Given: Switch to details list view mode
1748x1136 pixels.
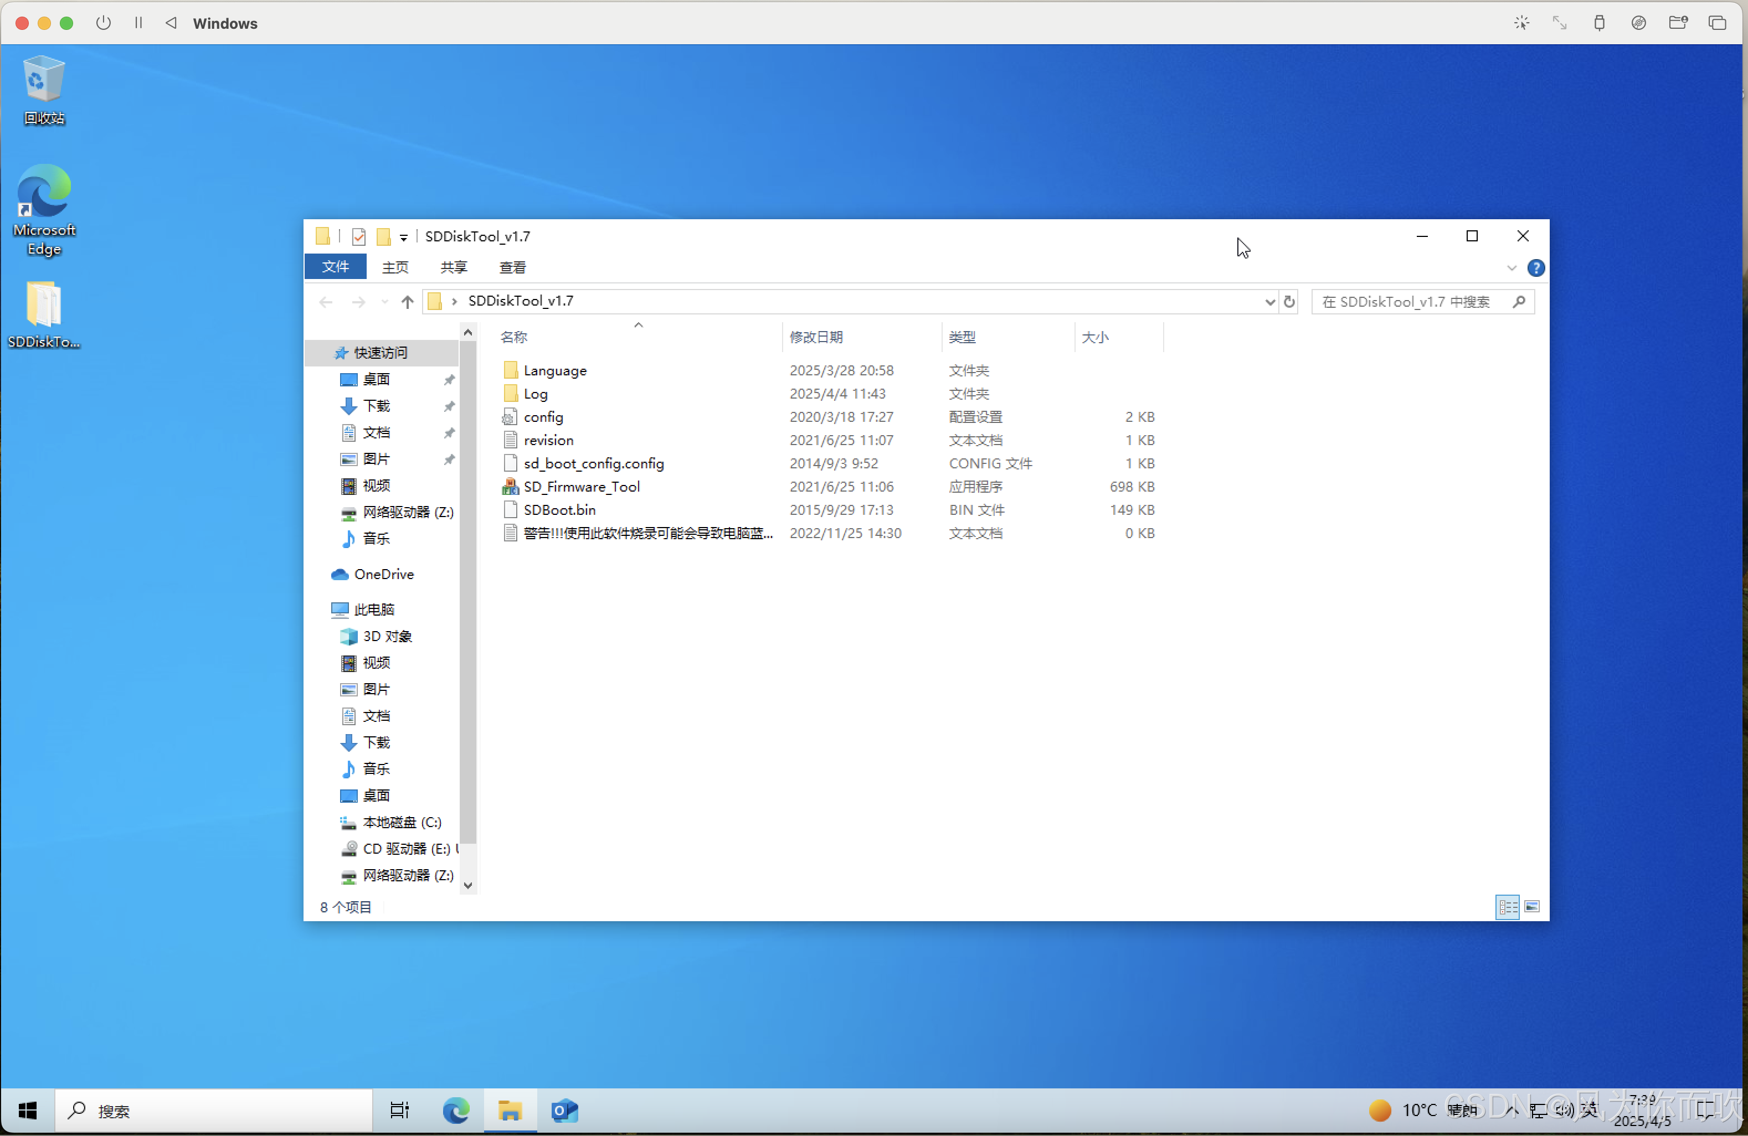Looking at the screenshot, I should 1507,907.
